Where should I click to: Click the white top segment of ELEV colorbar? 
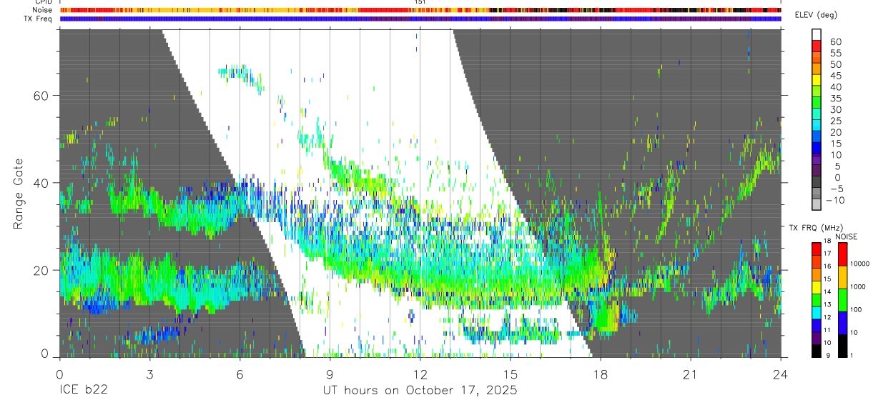(817, 34)
